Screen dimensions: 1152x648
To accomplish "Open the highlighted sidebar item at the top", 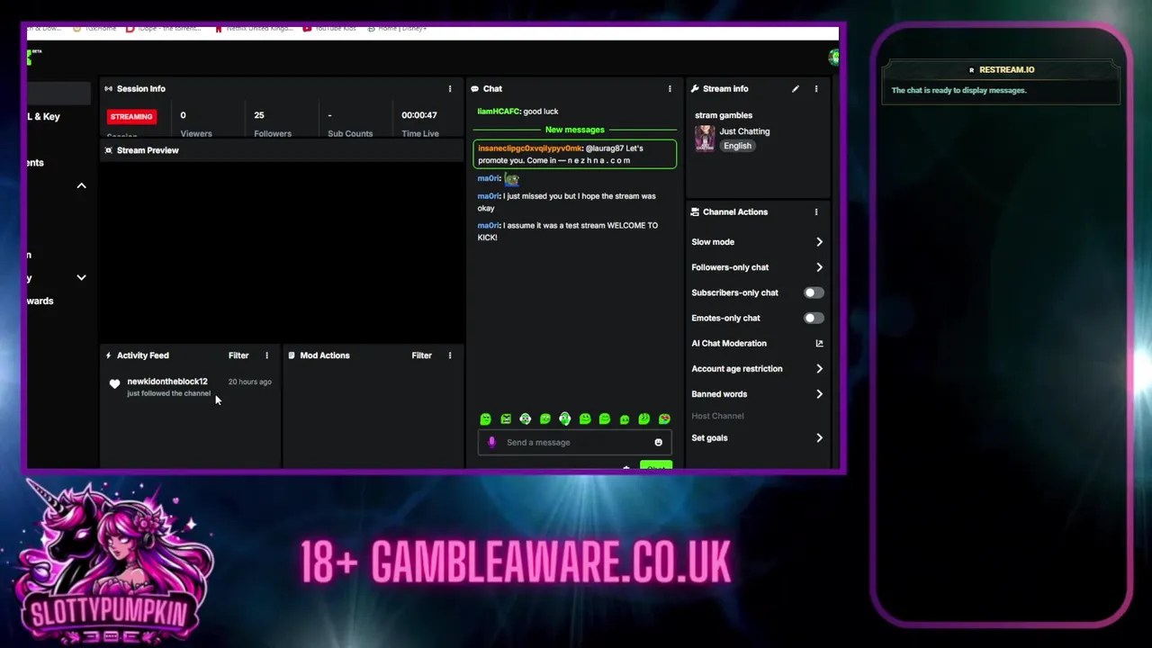I will pyautogui.click(x=58, y=94).
